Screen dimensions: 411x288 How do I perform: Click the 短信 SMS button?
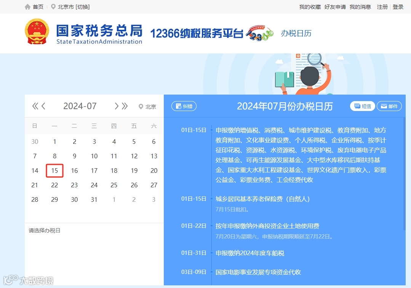click(x=363, y=106)
